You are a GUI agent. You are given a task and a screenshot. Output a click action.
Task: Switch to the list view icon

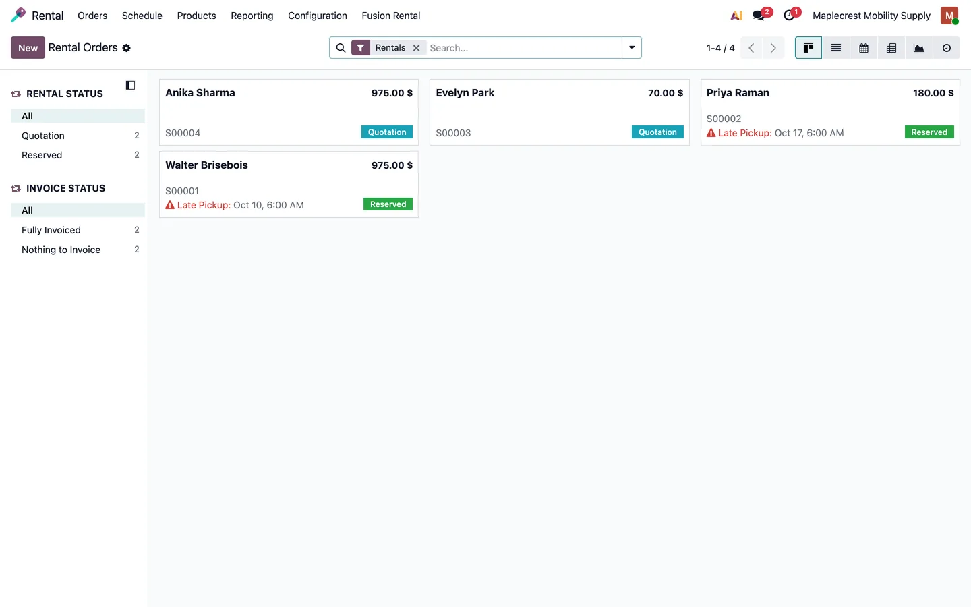point(836,48)
